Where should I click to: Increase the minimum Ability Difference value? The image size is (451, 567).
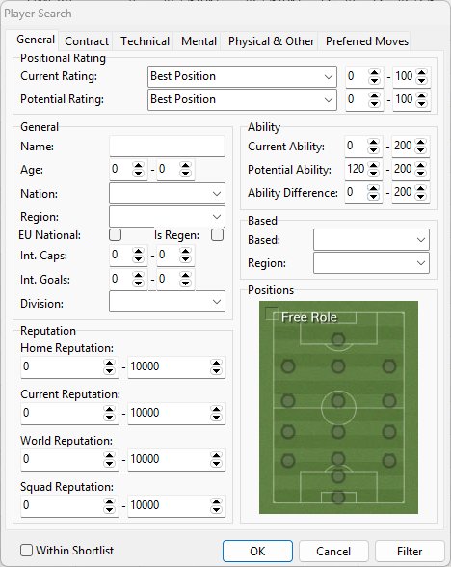[x=373, y=188]
